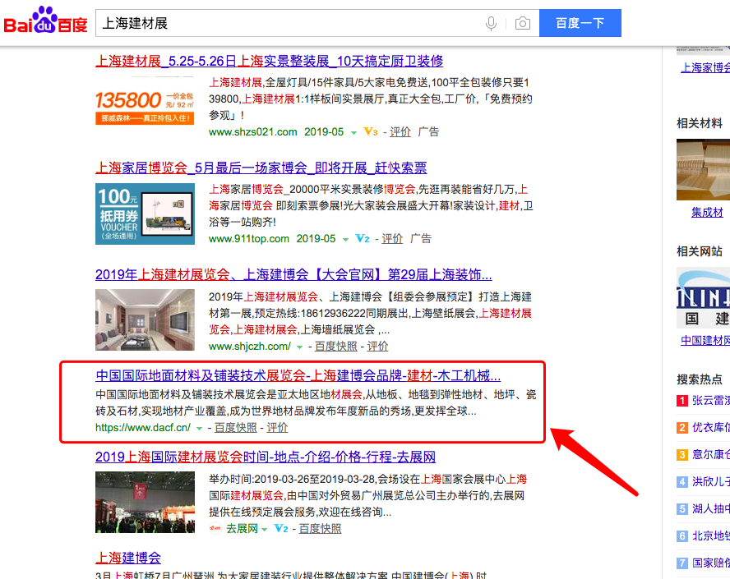Image resolution: width=730 pixels, height=579 pixels.
Task: Click hot search rank 6 badge
Action: coord(682,535)
